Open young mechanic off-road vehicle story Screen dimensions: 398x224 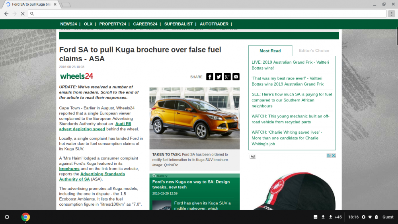(291, 119)
